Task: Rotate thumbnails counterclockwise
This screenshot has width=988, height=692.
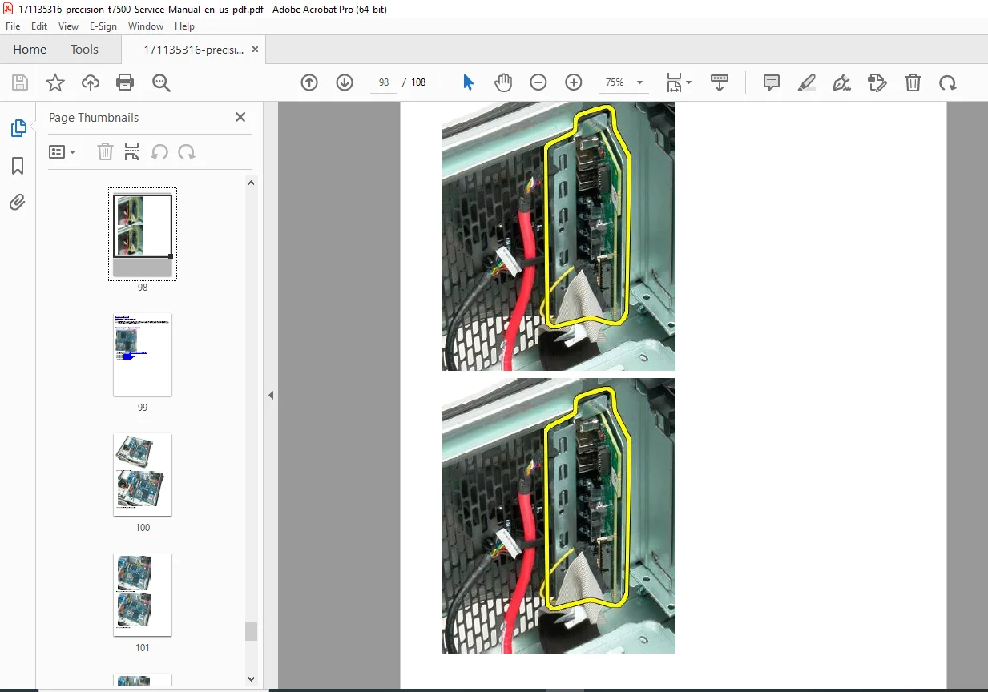Action: 159,152
